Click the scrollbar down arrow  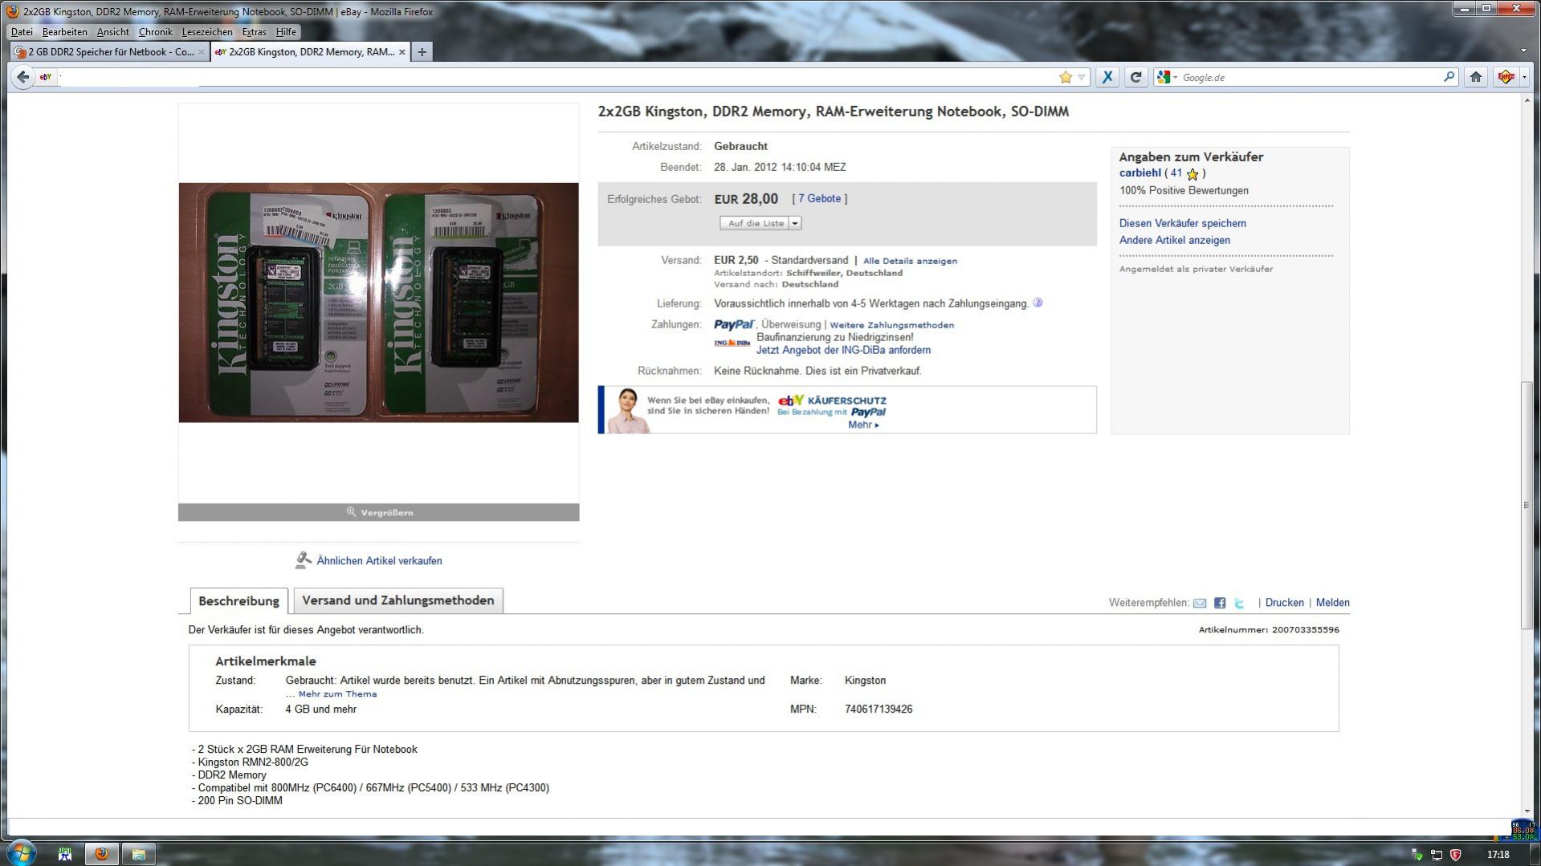(1526, 811)
